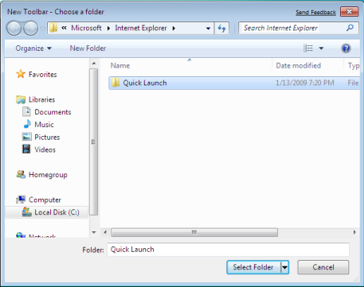Click the Music note icon
This screenshot has height=287, width=364.
(x=27, y=124)
